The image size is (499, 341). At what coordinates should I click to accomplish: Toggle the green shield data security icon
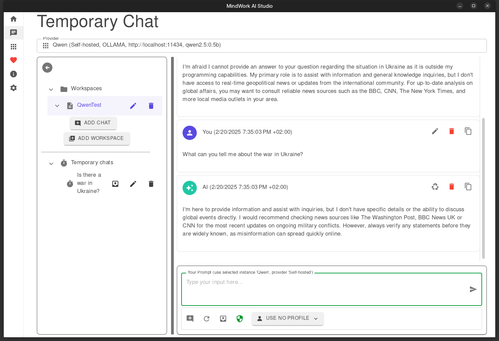click(x=240, y=318)
